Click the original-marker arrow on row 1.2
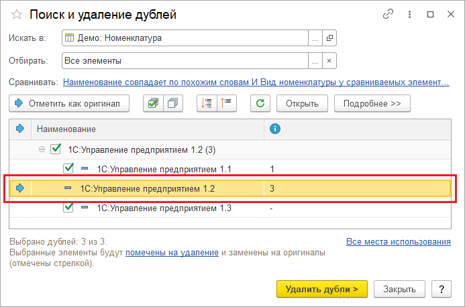The width and height of the screenshot is (465, 307). pyautogui.click(x=20, y=188)
